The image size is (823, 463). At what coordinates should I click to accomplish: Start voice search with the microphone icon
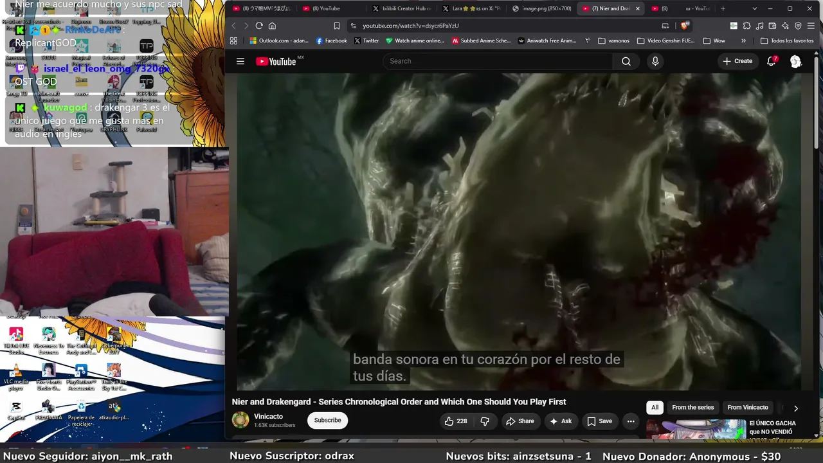(x=655, y=61)
